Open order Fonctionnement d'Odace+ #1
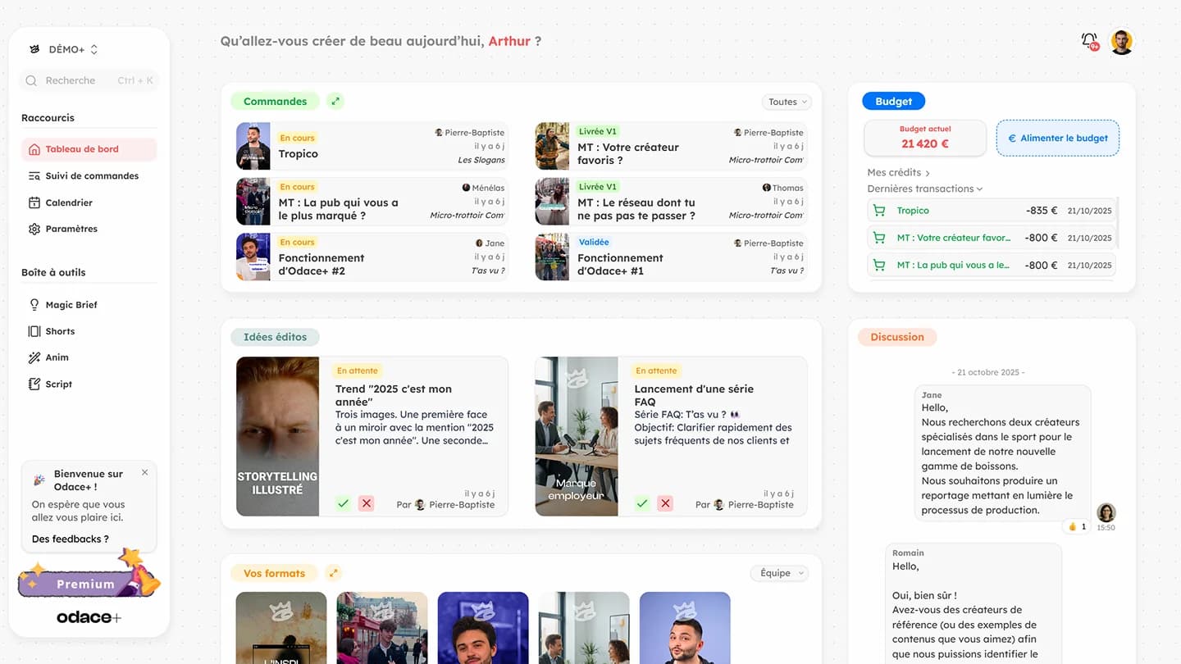 coord(671,257)
